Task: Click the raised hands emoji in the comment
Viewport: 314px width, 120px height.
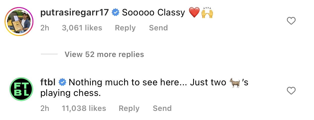Action: 207,13
